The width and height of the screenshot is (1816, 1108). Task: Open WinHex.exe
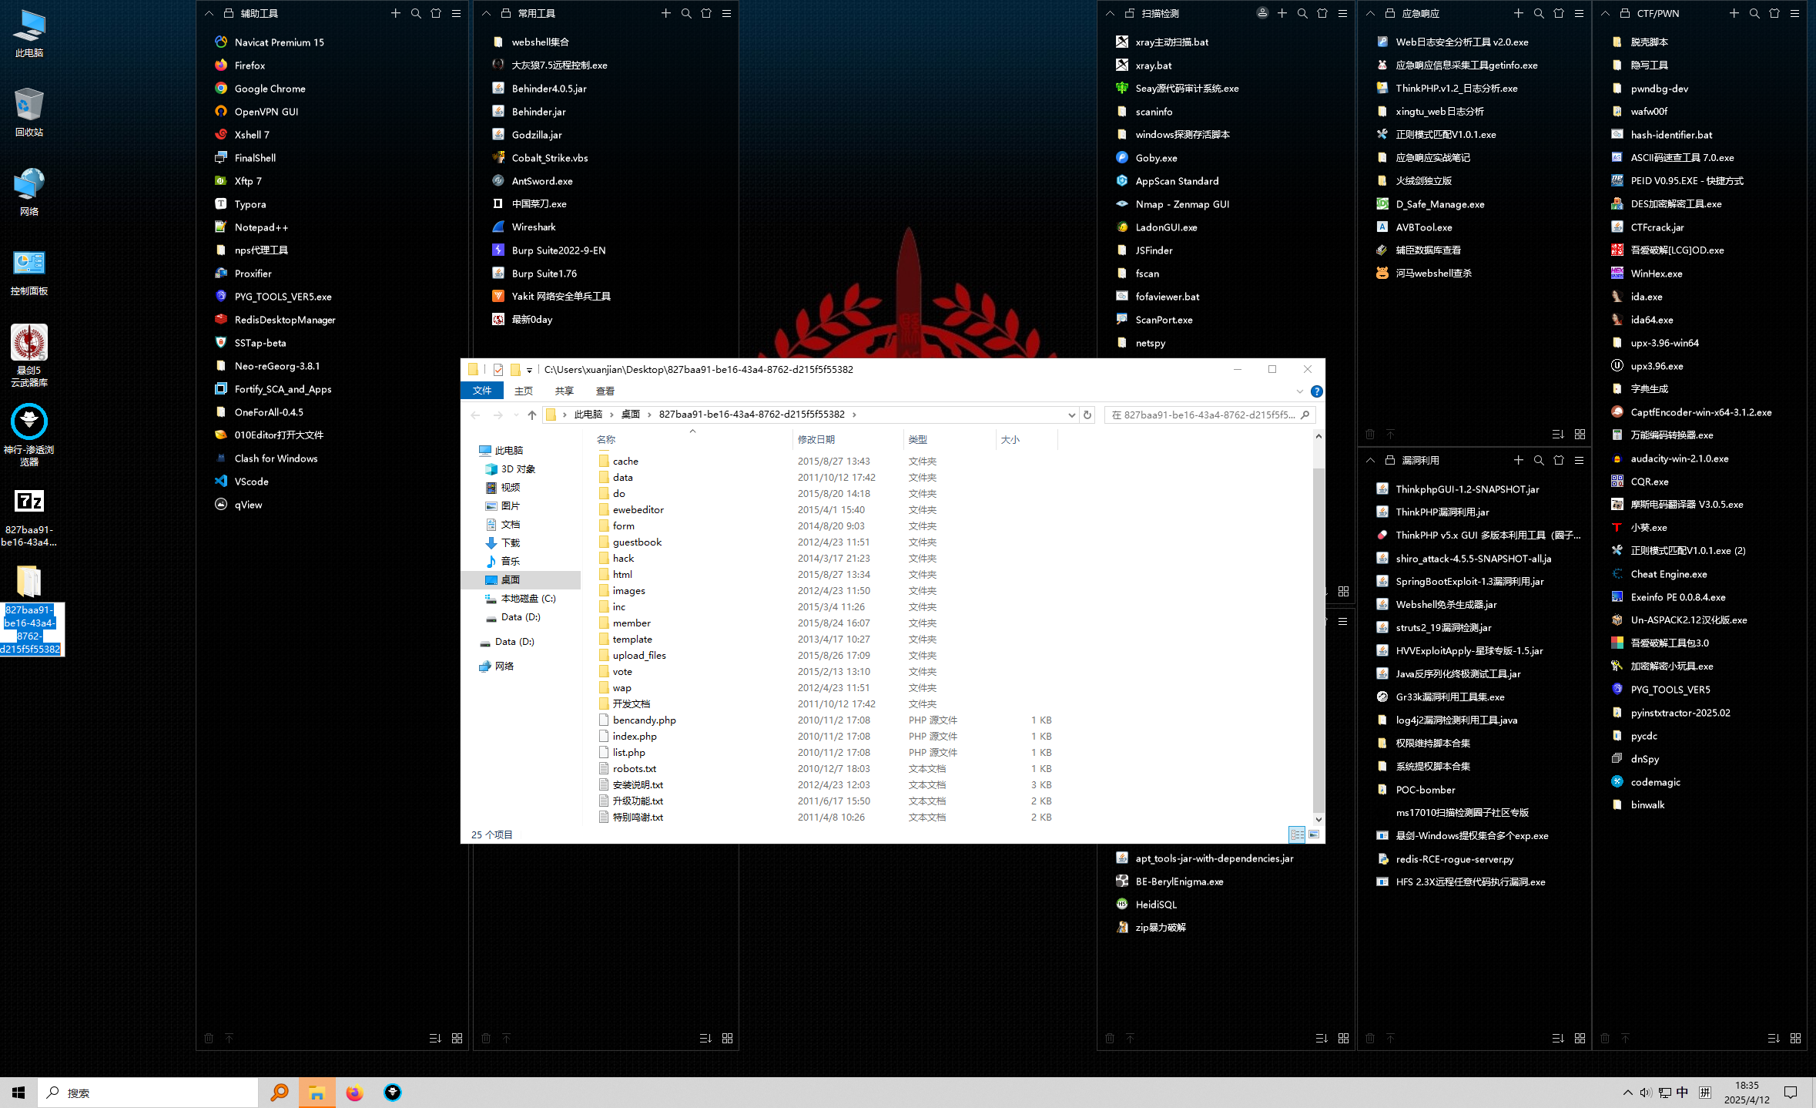coord(1647,274)
